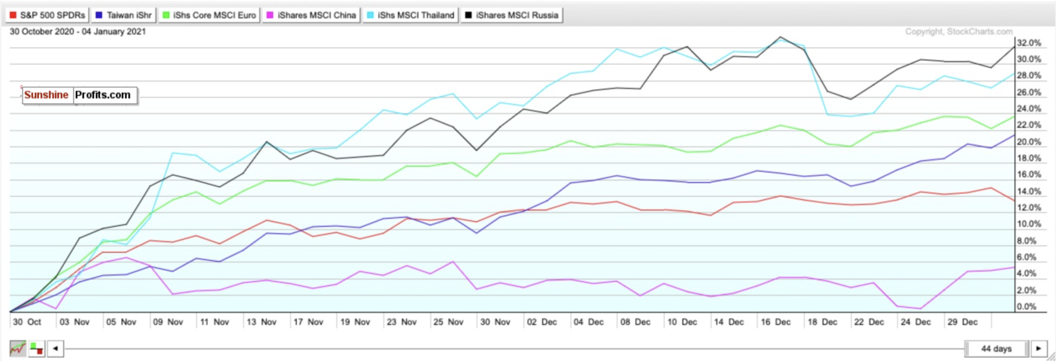Image resolution: width=1056 pixels, height=361 pixels.
Task: Click the 14 Dec date label
Action: pyautogui.click(x=729, y=322)
